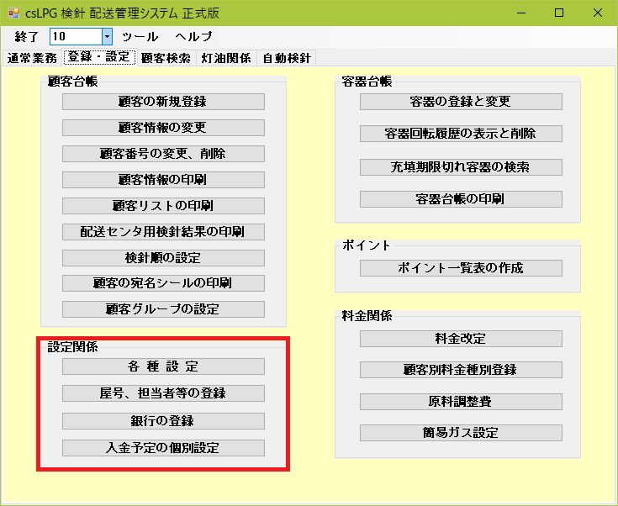Open the 灯油関係 tab

(x=226, y=58)
